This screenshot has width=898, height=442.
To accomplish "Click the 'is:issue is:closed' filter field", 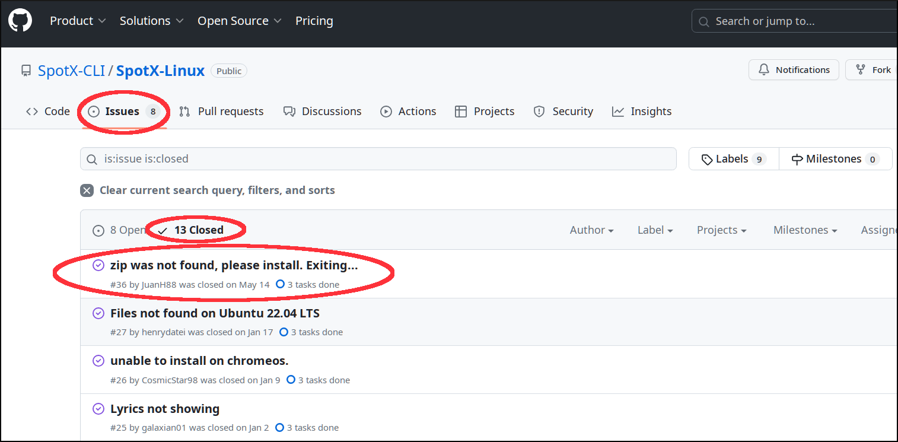I will (378, 159).
